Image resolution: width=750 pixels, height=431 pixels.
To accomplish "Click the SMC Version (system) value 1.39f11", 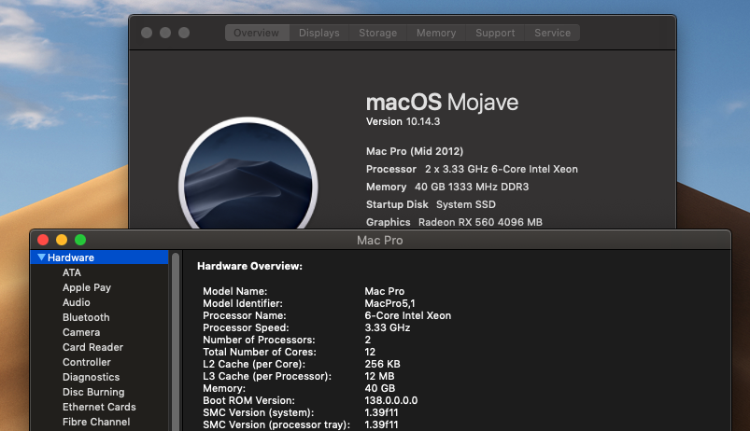I will [381, 412].
